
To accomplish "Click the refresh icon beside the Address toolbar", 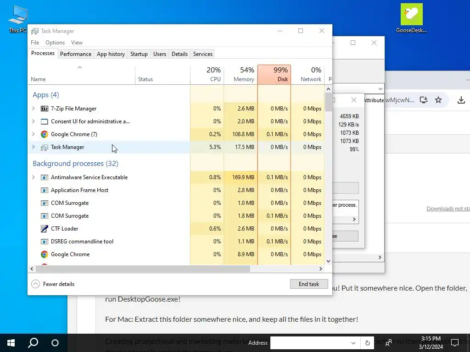I will 368,343.
